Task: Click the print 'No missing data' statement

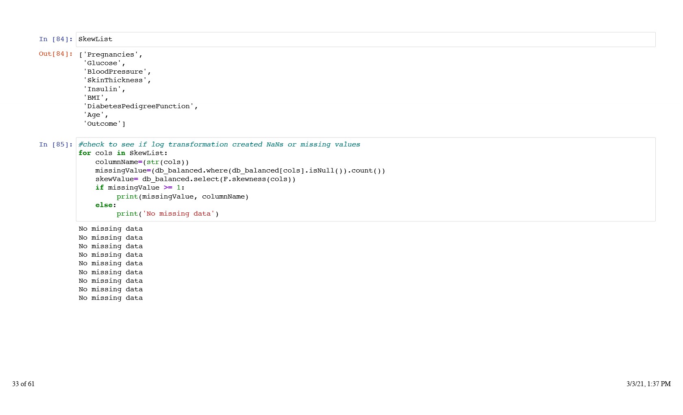Action: point(167,214)
